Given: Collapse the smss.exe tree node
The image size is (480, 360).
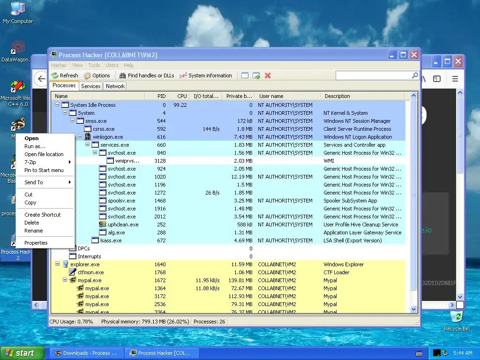Looking at the screenshot, I should tap(72, 120).
